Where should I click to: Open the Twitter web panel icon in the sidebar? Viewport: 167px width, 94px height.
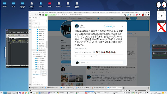[30, 30]
